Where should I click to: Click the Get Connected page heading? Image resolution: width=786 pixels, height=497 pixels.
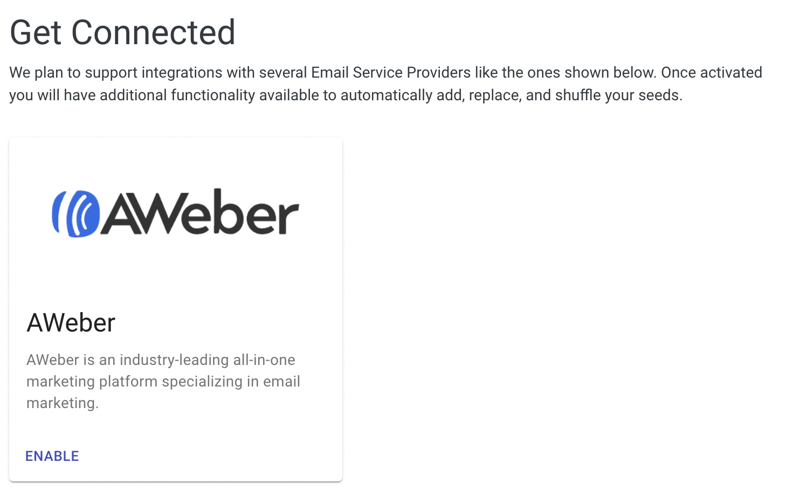point(122,32)
